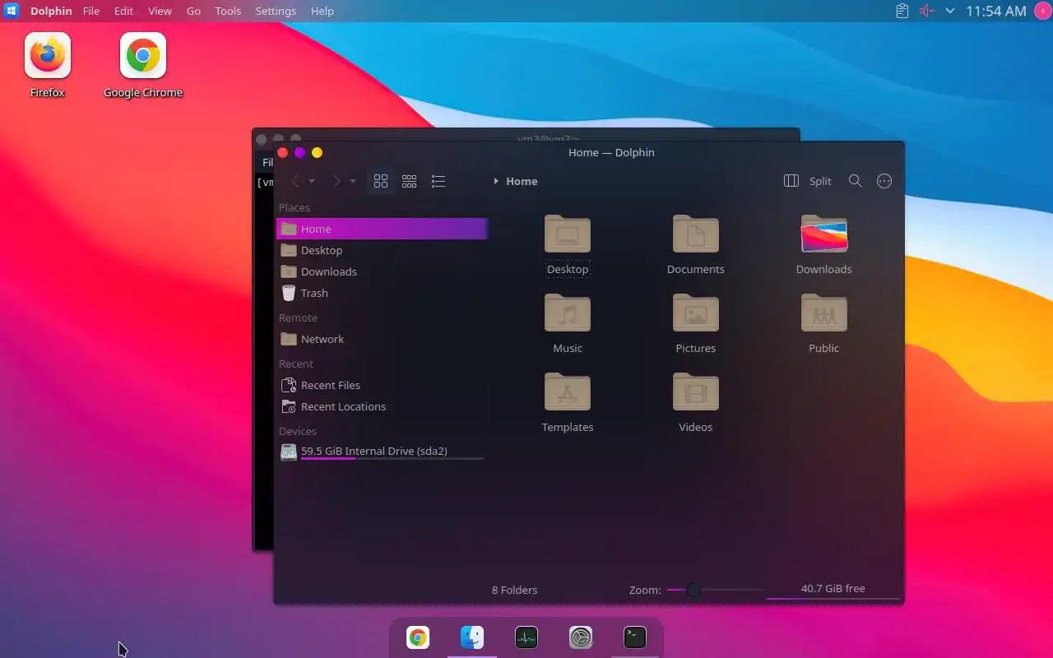Open the Go menu
Viewport: 1053px width, 658px height.
[193, 11]
